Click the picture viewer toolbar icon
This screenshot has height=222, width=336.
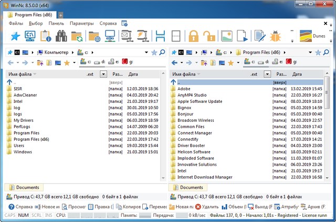tap(227, 36)
